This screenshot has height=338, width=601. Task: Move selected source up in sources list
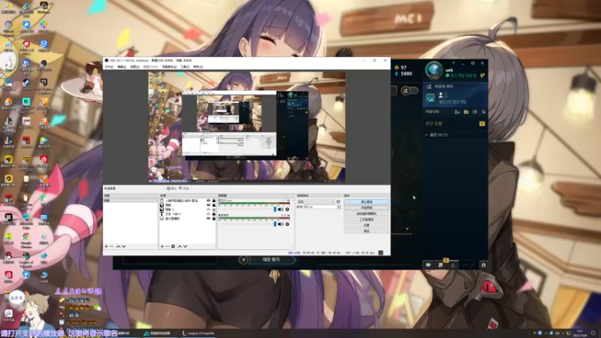180,246
